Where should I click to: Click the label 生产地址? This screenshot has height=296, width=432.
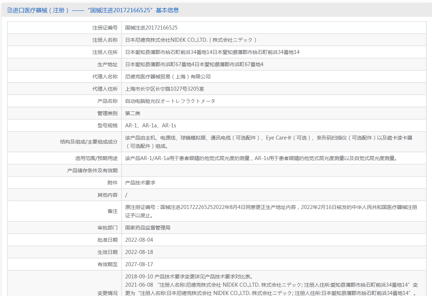click(107, 64)
